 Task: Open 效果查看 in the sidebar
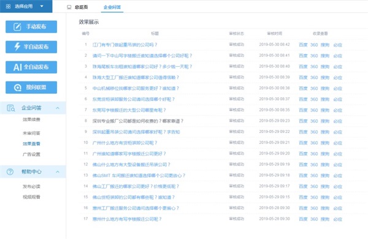(x=31, y=144)
